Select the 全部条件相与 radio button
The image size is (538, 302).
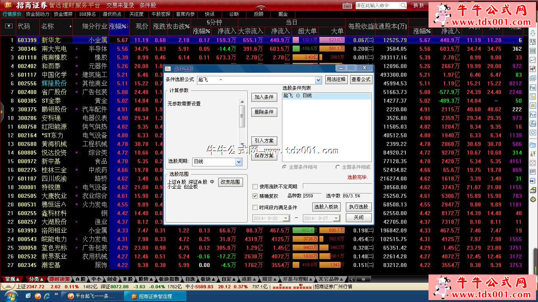[285, 167]
